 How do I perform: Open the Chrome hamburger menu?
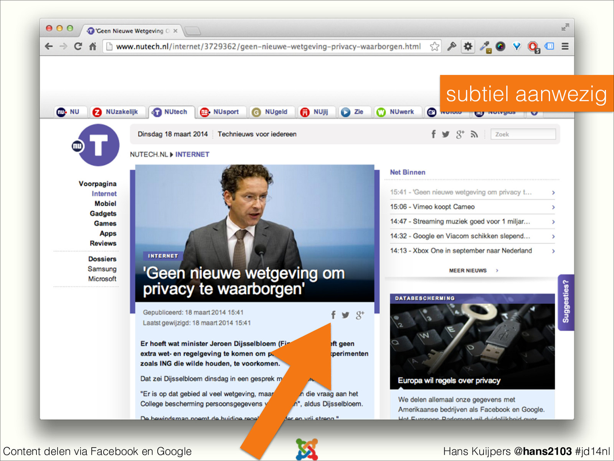[x=565, y=46]
